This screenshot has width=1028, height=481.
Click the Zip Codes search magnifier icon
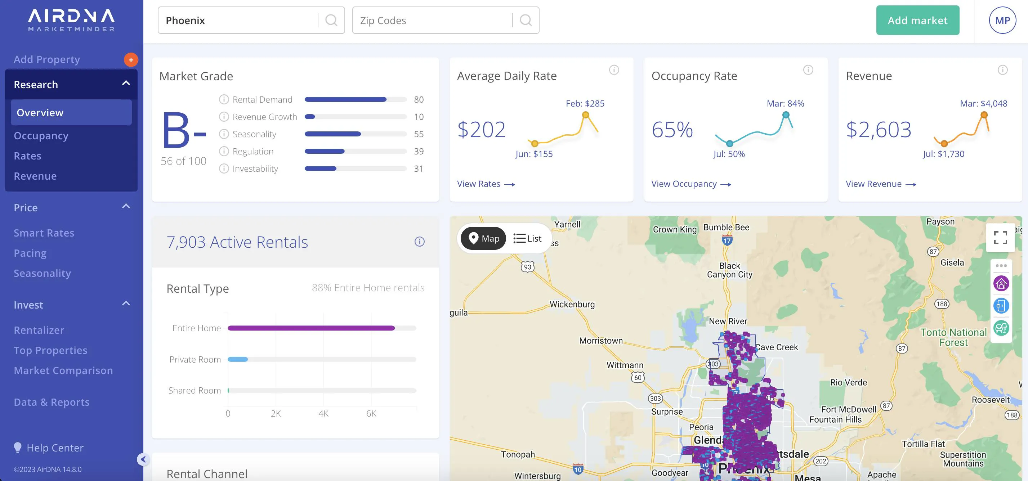[x=526, y=20]
